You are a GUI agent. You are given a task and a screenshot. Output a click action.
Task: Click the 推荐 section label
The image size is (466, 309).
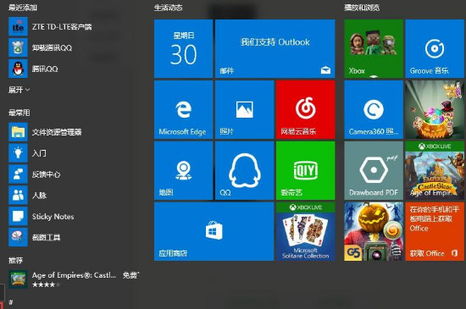coord(15,260)
